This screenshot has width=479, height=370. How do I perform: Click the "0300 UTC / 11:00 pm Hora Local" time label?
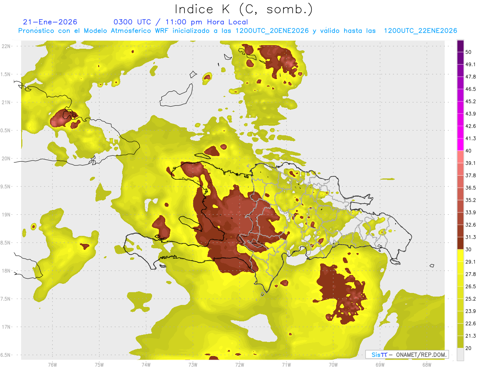point(180,22)
